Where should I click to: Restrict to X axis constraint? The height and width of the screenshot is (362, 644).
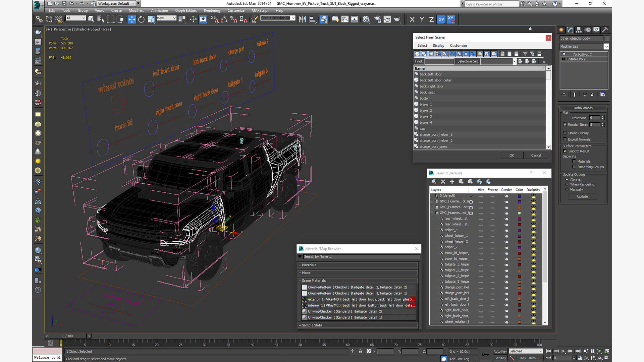(412, 19)
